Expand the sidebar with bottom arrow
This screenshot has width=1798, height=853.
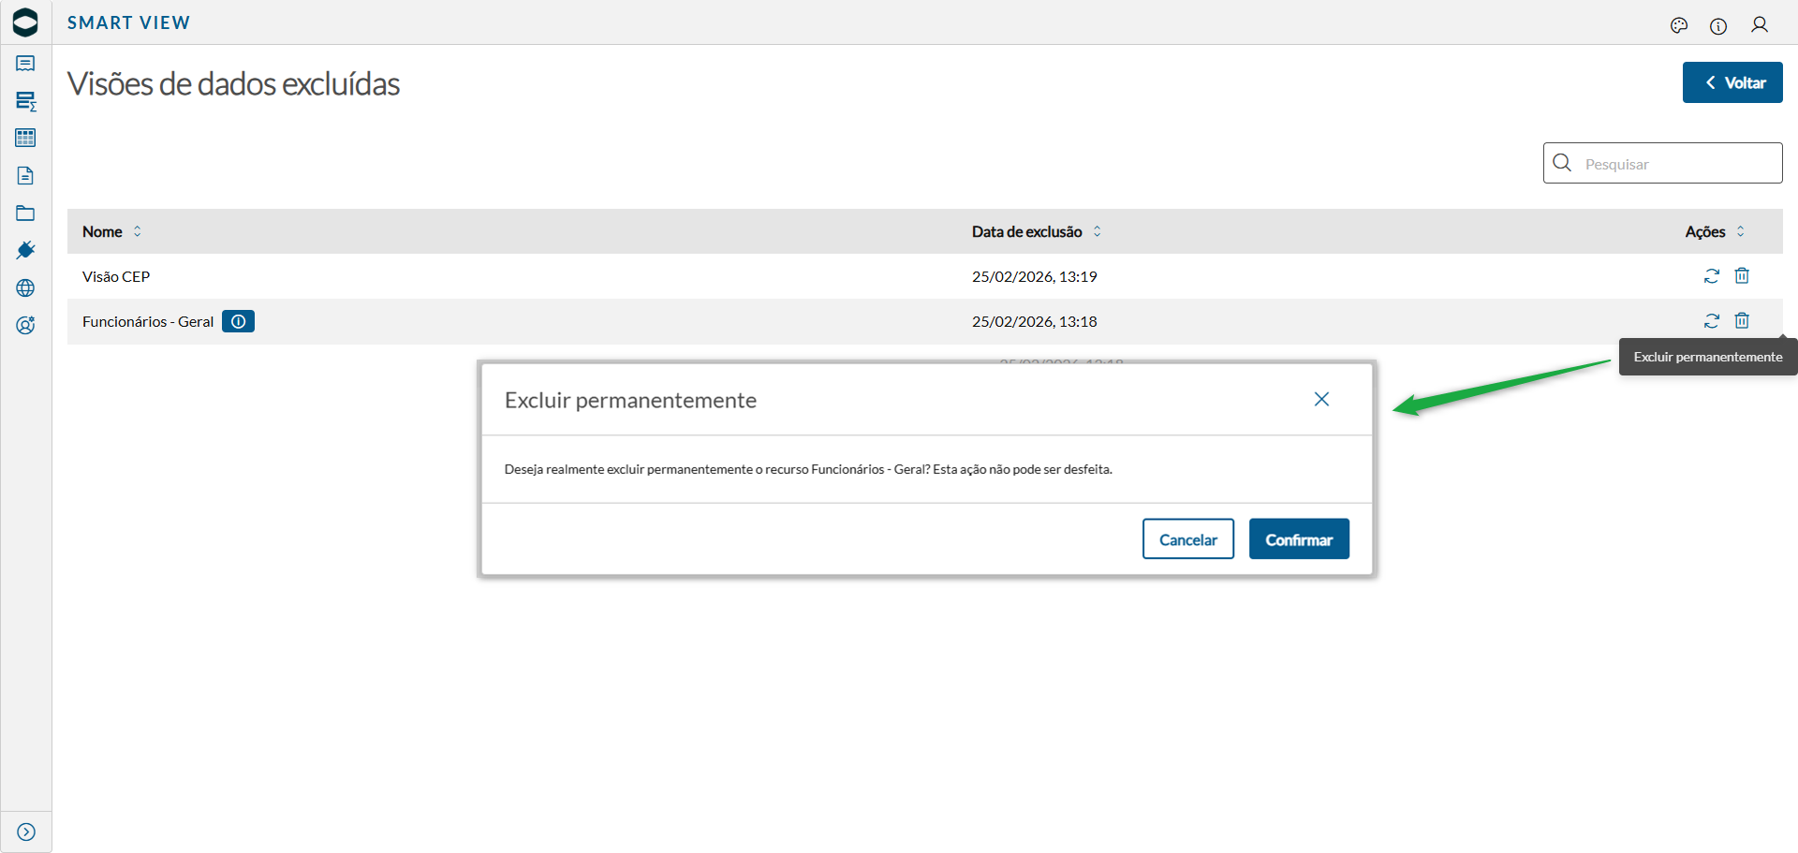point(26,832)
